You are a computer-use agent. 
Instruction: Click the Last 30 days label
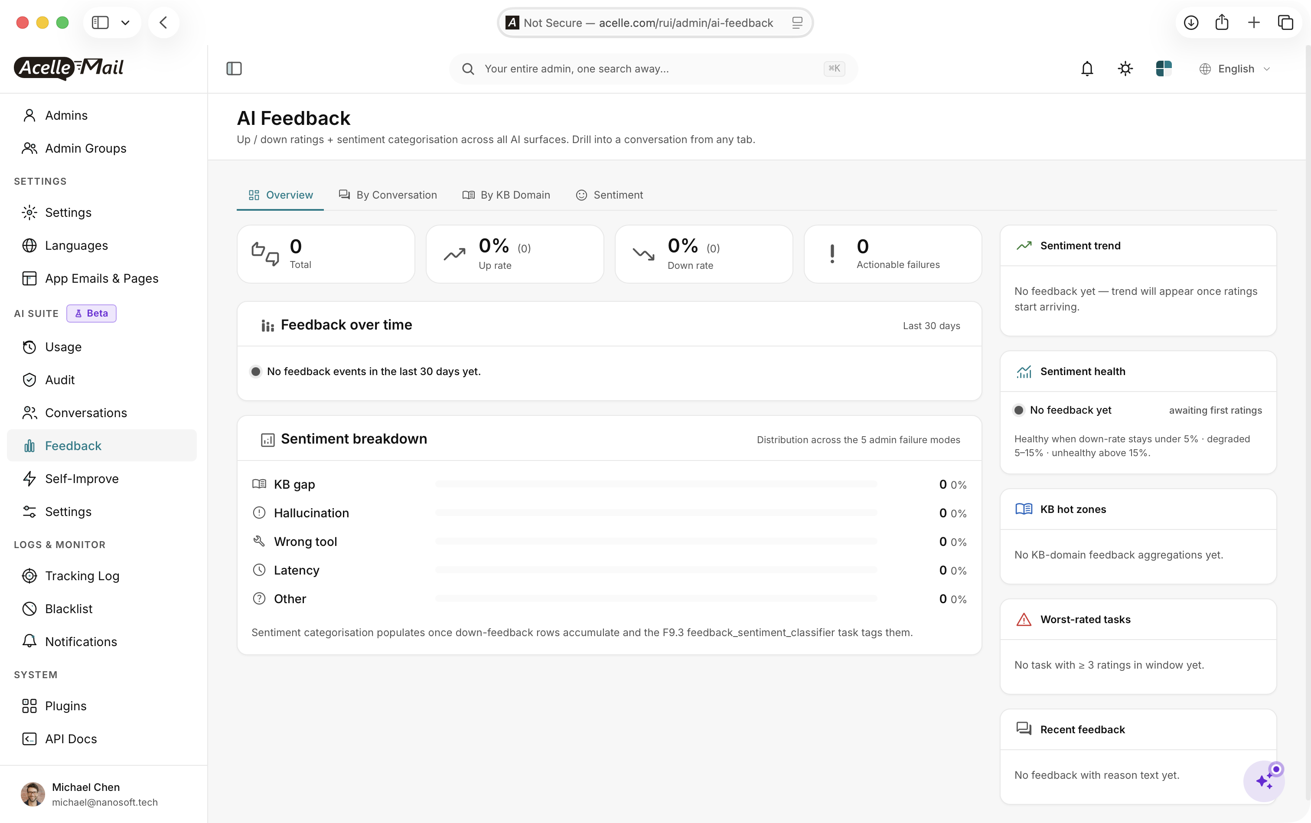pyautogui.click(x=931, y=326)
